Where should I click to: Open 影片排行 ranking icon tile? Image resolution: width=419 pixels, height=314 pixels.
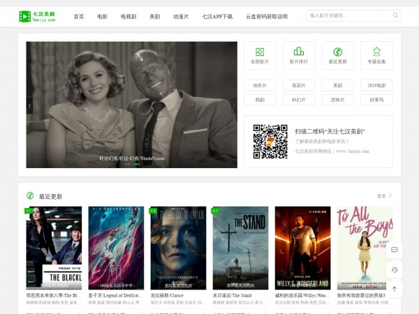299,56
